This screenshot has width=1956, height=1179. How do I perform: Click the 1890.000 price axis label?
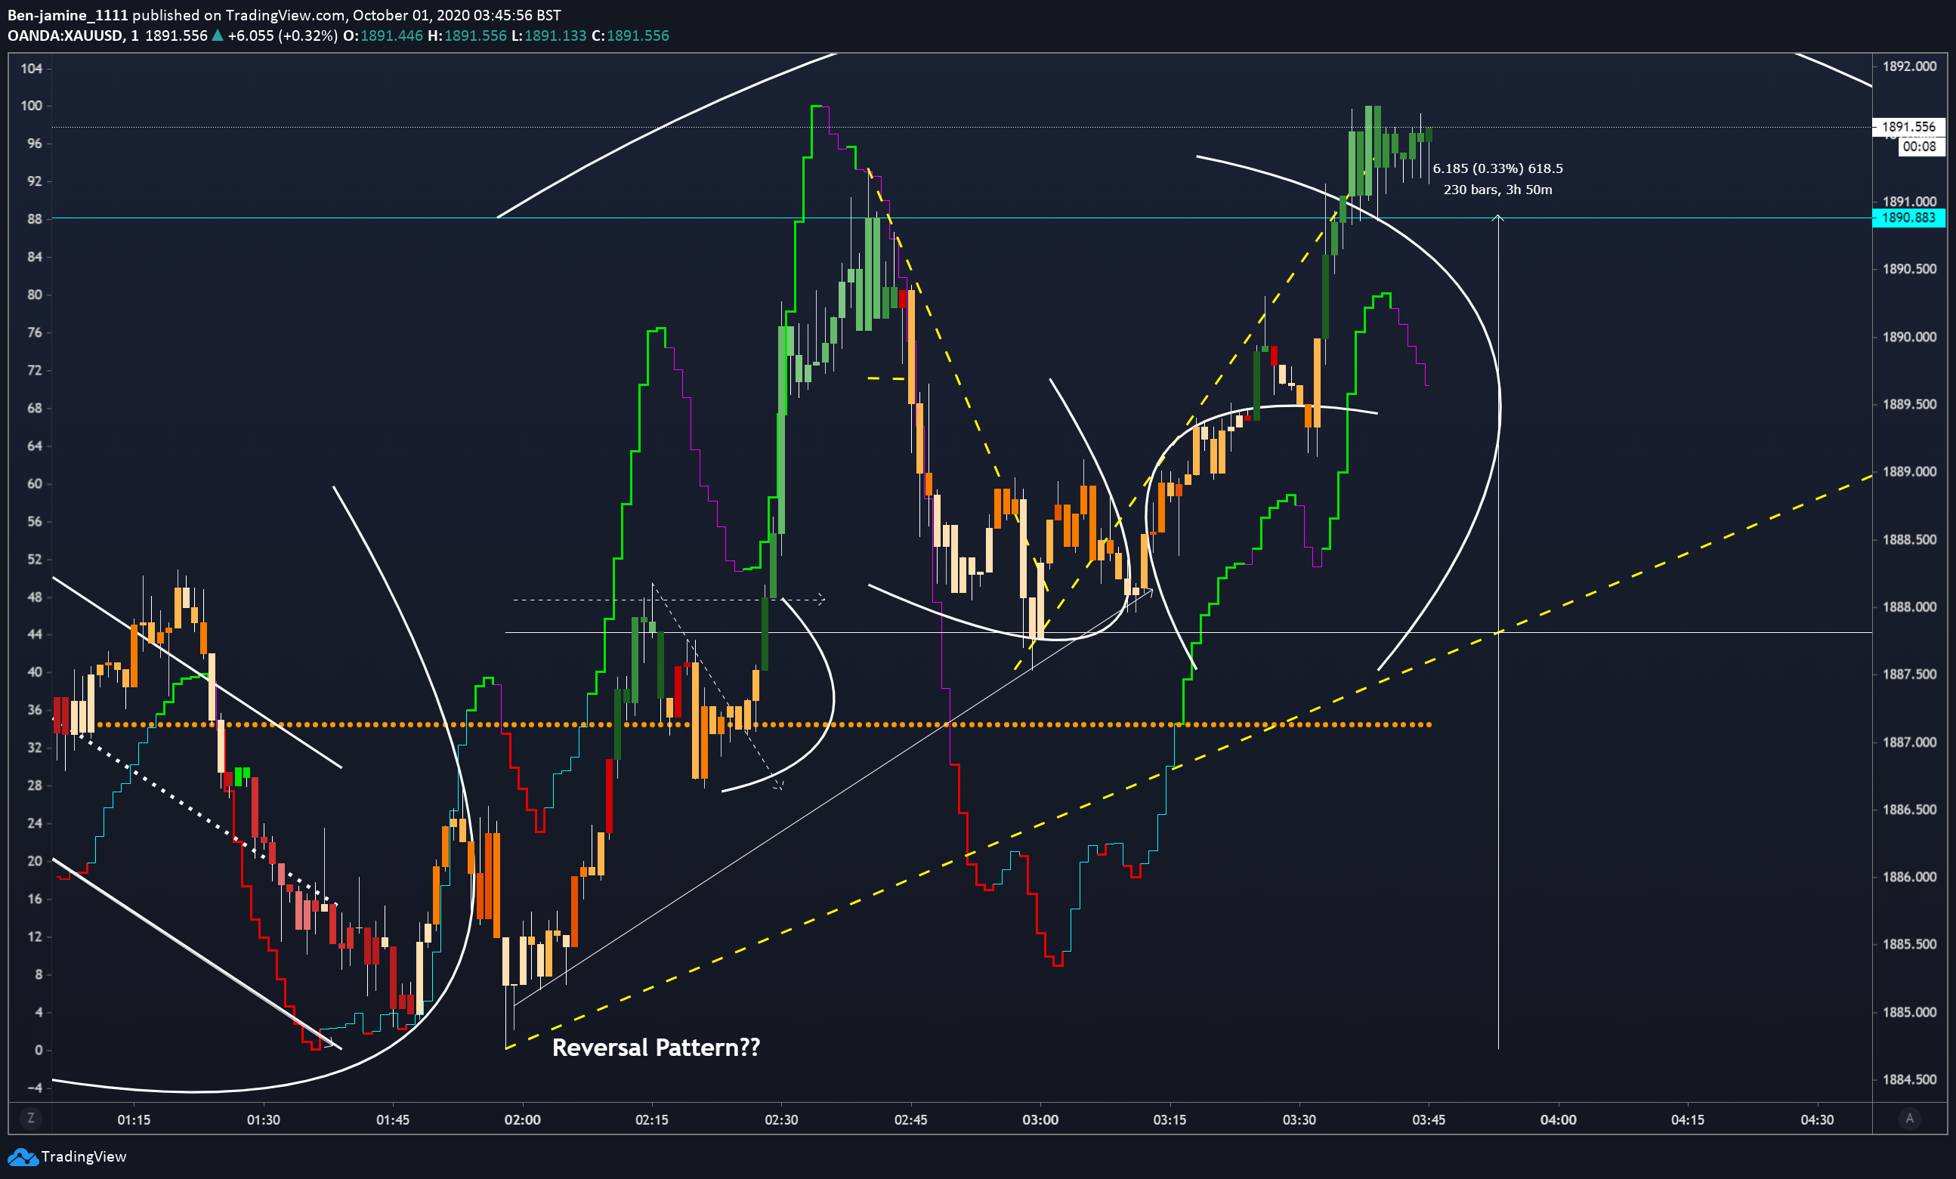coord(1909,336)
